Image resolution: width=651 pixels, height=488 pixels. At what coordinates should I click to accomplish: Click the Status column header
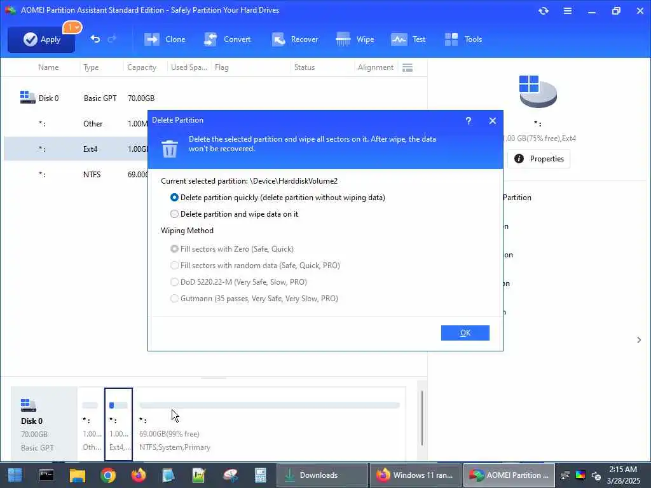[305, 67]
